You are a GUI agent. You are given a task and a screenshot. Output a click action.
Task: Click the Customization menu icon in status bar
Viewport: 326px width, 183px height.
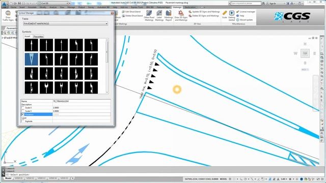click(x=323, y=179)
